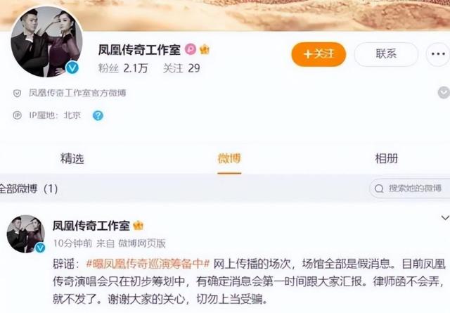Switch to the 精选 tab
450x313 pixels.
(x=72, y=158)
